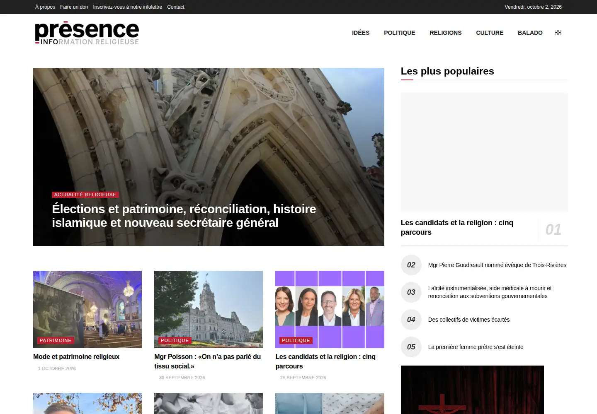Open Des collectifs de victimes écartés
Image resolution: width=597 pixels, height=414 pixels.
pos(469,320)
